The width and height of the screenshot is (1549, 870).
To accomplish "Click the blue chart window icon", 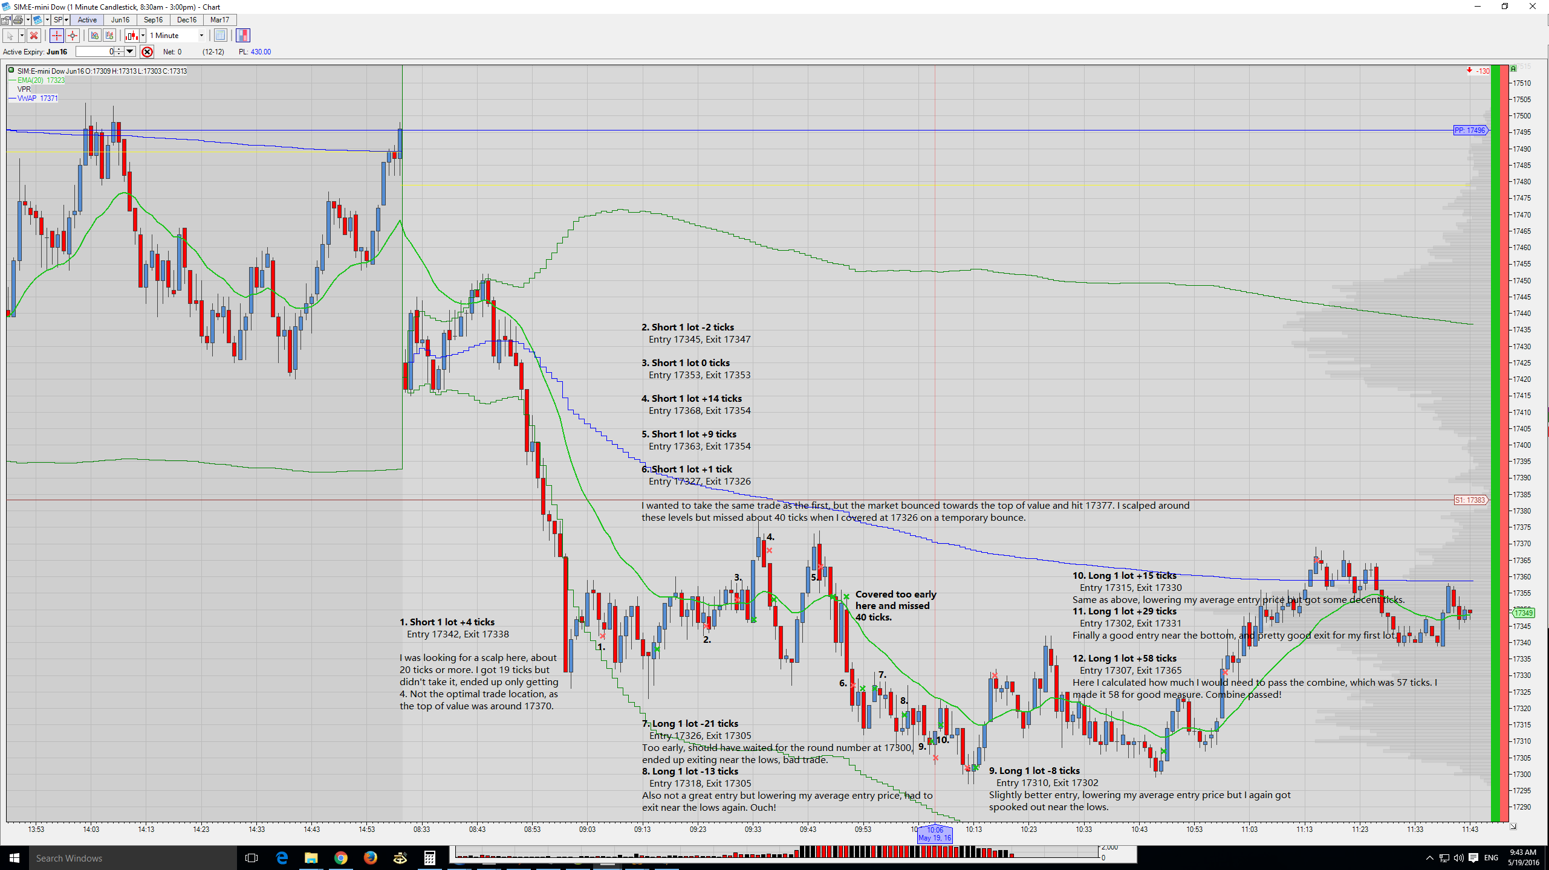I will 37,20.
